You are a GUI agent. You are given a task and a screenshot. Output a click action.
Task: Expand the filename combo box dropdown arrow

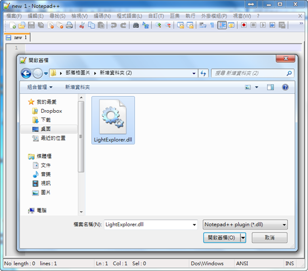(194, 225)
